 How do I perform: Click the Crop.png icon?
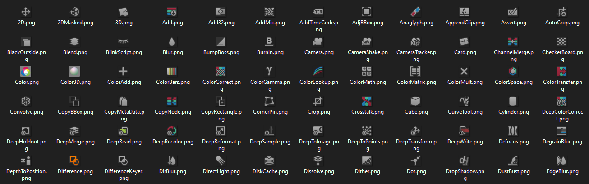tap(319, 101)
